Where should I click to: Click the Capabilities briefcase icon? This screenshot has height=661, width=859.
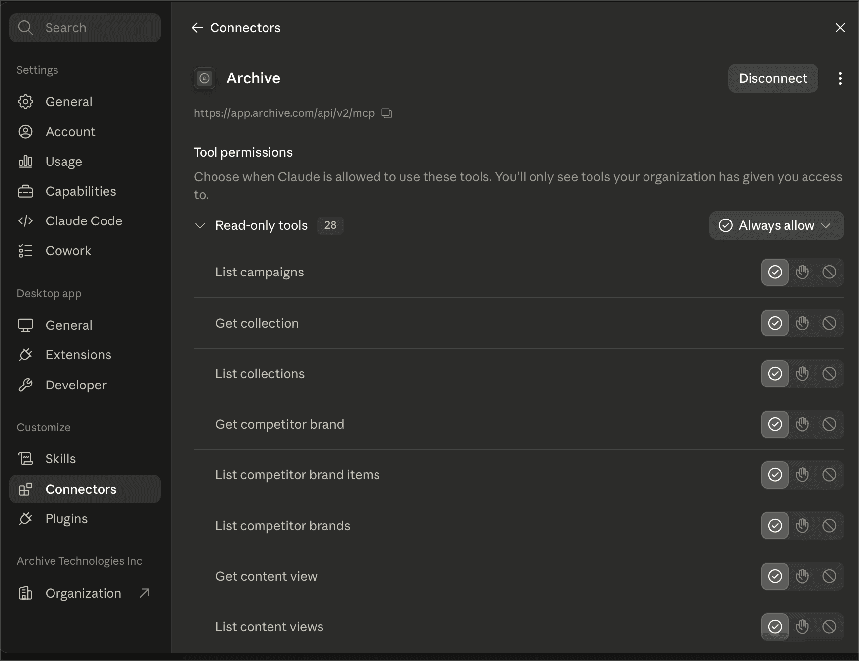pyautogui.click(x=25, y=191)
